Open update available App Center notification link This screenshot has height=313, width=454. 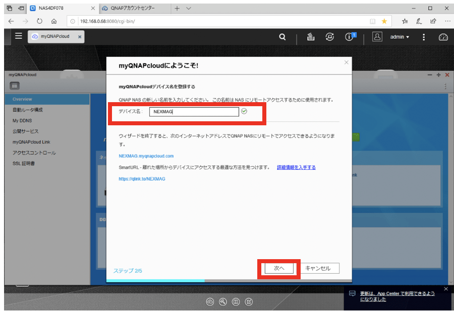398,296
